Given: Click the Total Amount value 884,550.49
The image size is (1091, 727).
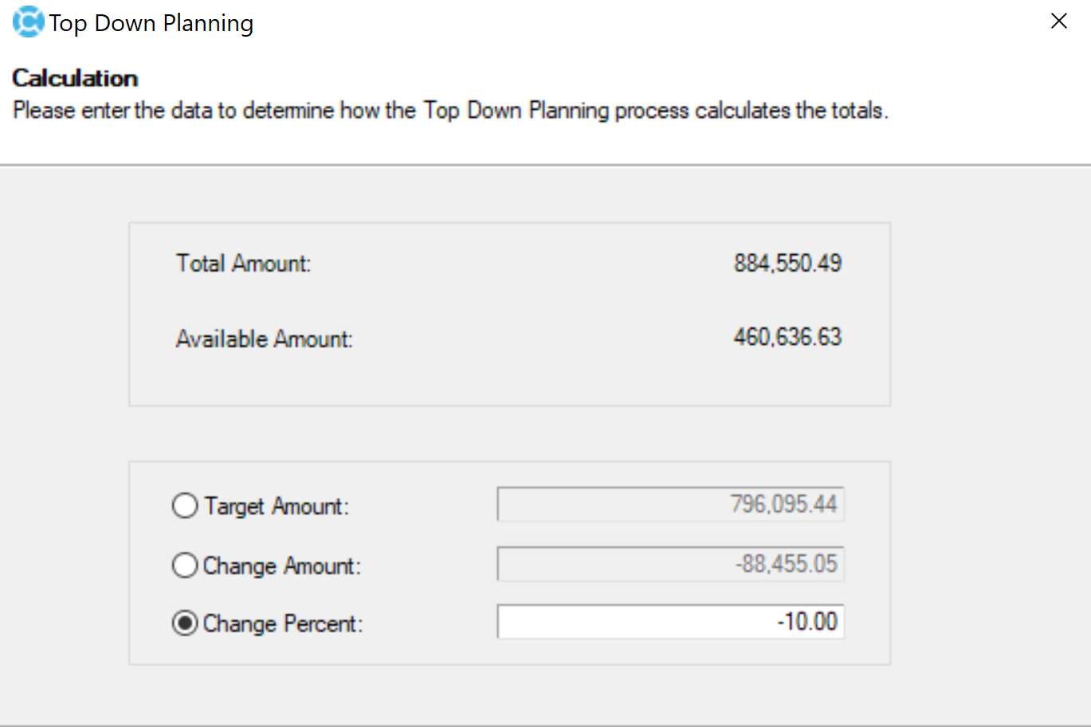Looking at the screenshot, I should click(787, 263).
